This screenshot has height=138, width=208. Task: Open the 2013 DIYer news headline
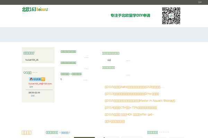(x=132, y=94)
